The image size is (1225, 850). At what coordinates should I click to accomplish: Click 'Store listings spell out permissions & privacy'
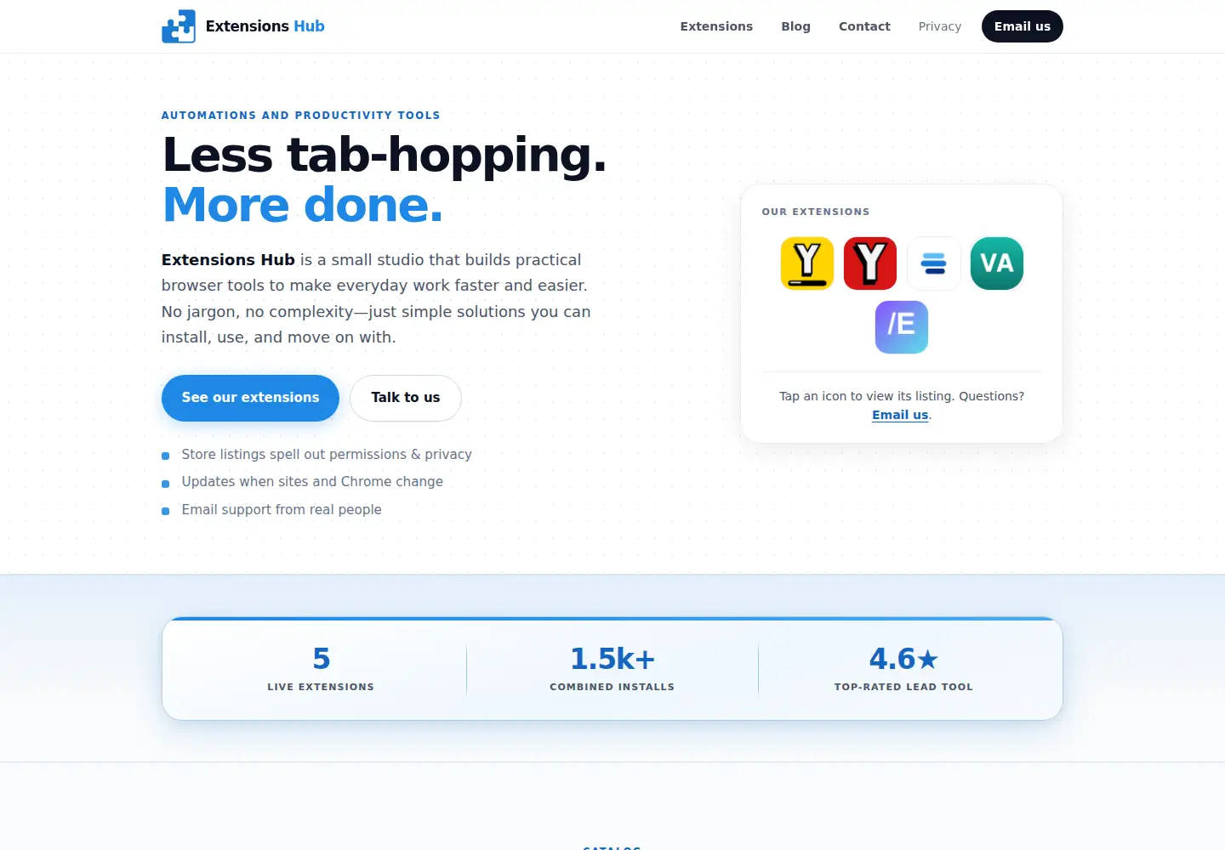tap(327, 455)
